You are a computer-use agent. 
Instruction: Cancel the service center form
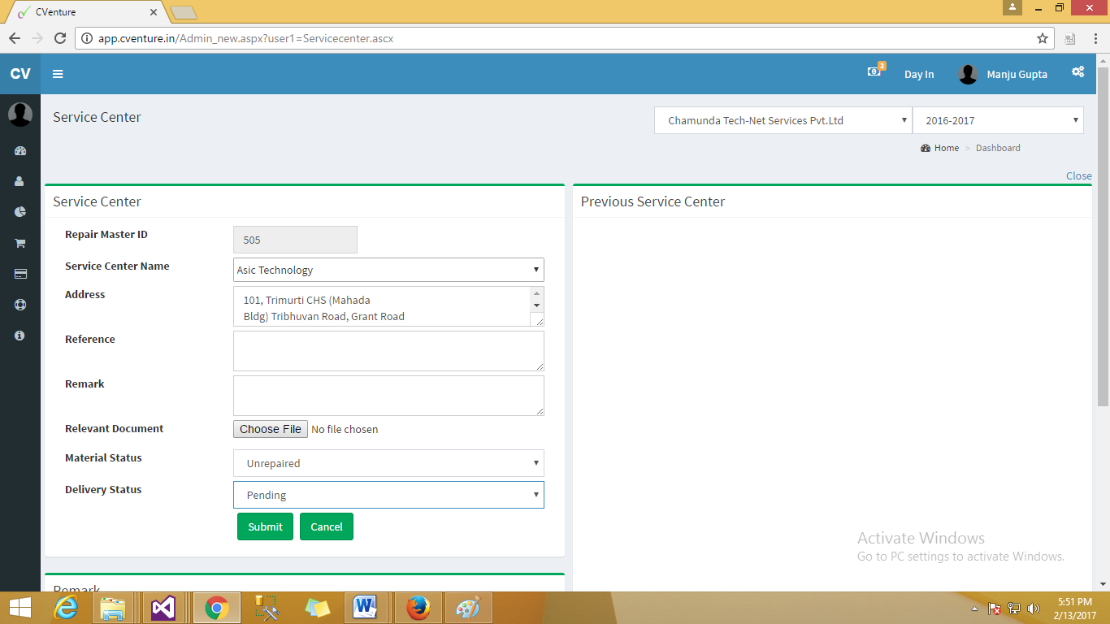(327, 526)
